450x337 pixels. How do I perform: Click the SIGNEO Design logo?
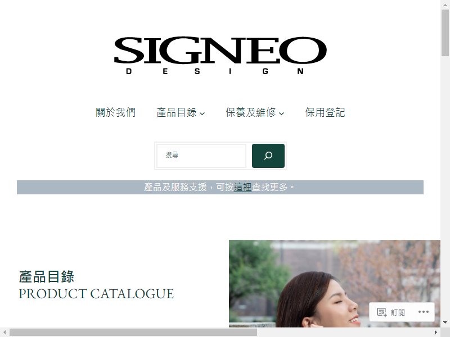tap(220, 54)
